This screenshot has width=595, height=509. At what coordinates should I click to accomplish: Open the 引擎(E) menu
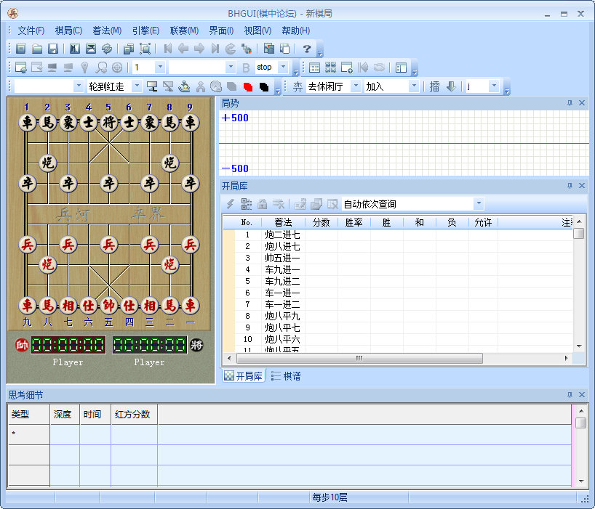pos(145,30)
